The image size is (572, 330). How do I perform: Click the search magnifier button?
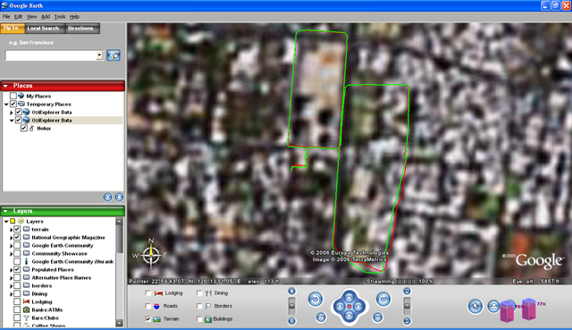[x=114, y=55]
